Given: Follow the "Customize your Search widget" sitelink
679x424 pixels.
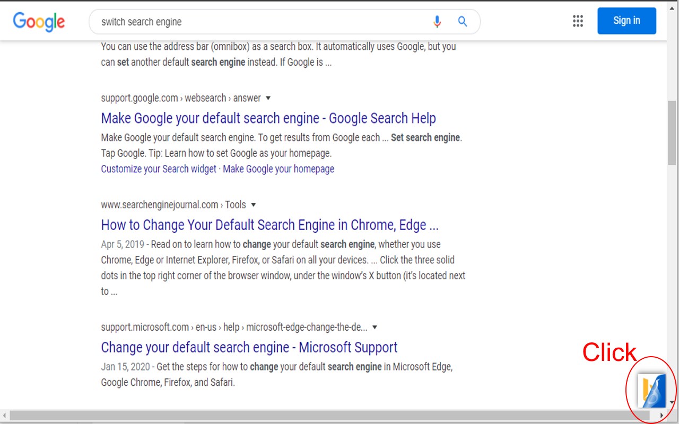Looking at the screenshot, I should tap(159, 169).
